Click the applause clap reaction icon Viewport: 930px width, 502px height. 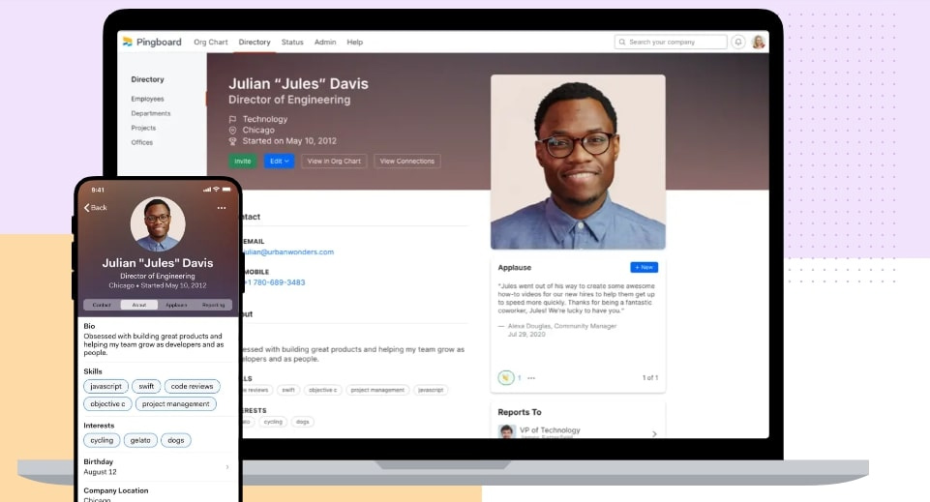[x=505, y=377]
